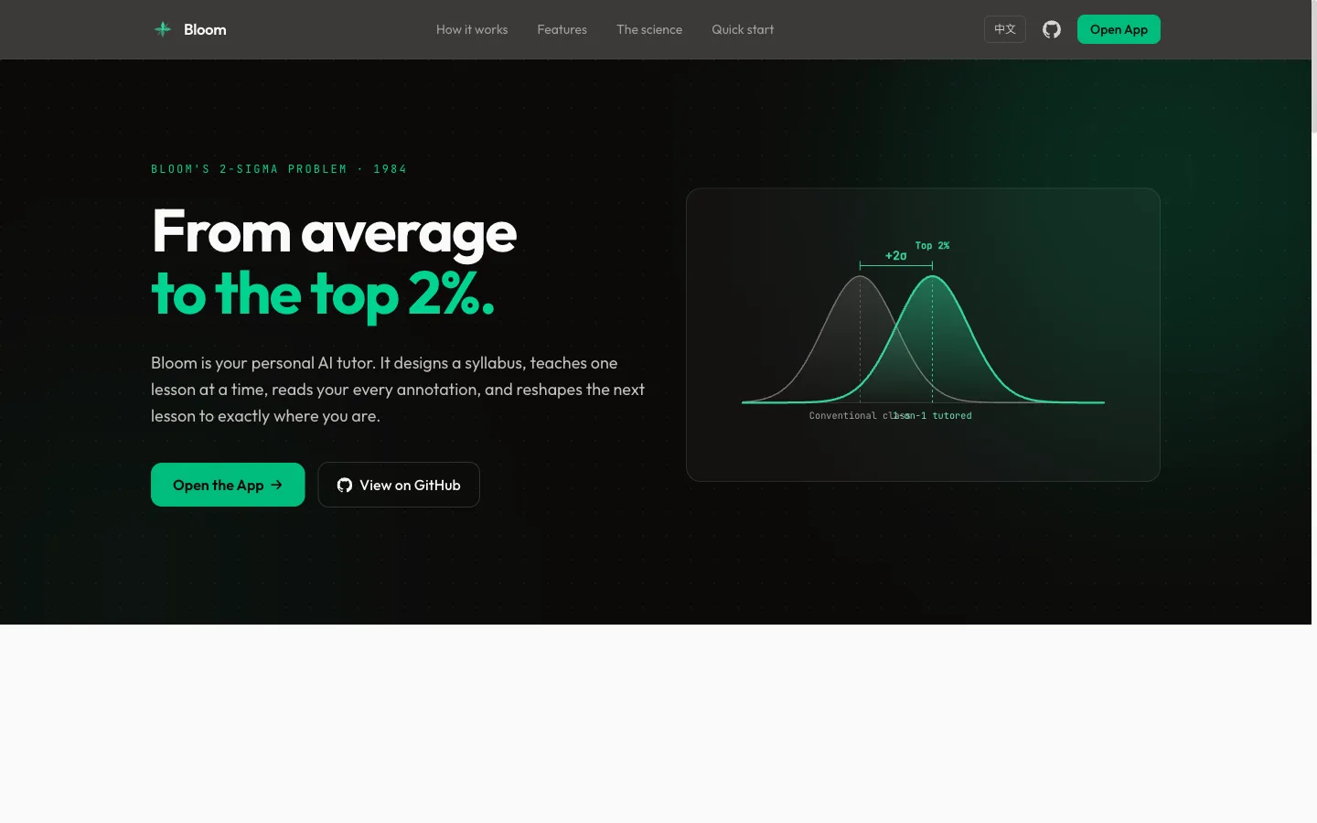Click the From average heading
This screenshot has width=1317, height=823.
pos(335,231)
